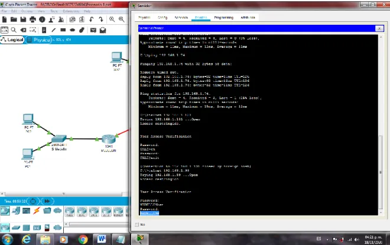Launch the Activity Wizard icon
The height and width of the screenshot is (245, 390).
[52, 19]
